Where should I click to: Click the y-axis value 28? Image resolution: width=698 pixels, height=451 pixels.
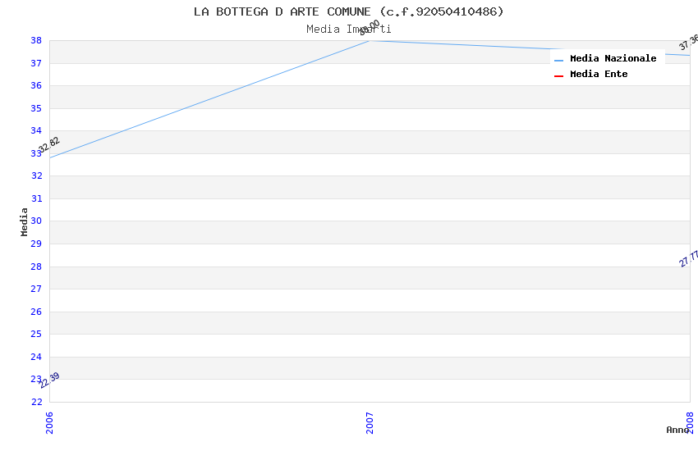click(x=36, y=266)
